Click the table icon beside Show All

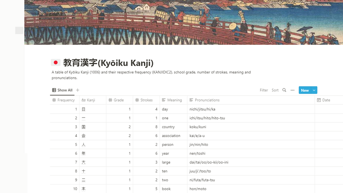point(54,90)
